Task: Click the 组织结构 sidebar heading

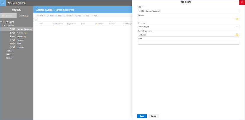Action: click(17, 10)
